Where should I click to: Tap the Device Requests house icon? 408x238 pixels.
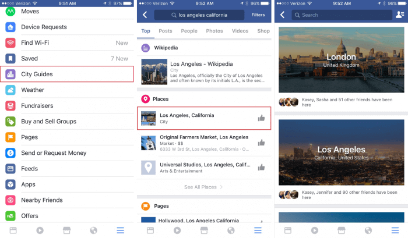coord(10,27)
